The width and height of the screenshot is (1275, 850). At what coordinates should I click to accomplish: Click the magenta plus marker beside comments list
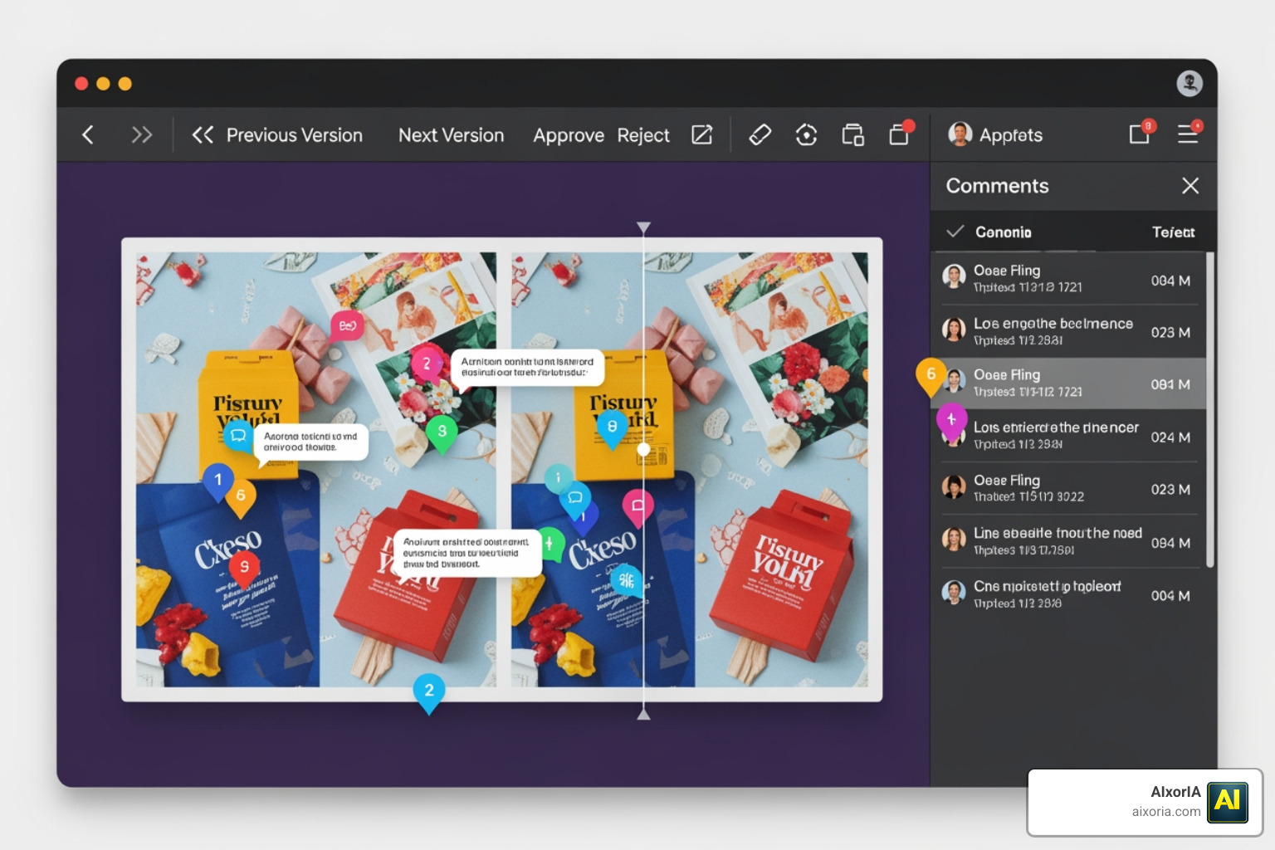pyautogui.click(x=951, y=421)
